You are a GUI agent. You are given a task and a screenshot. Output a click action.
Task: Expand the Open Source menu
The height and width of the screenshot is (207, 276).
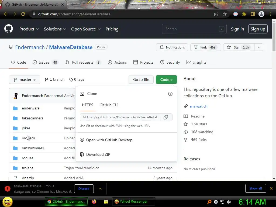click(86, 29)
